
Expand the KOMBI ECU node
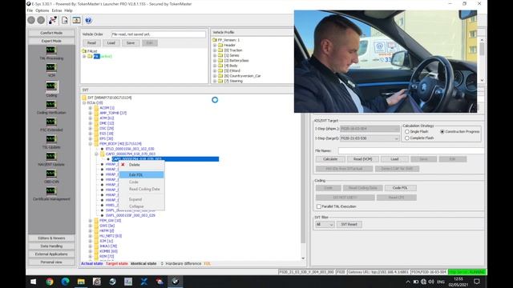[91, 251]
